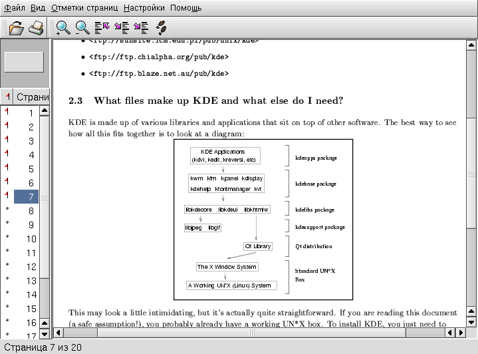Click the Open file folder icon

[x=16, y=28]
